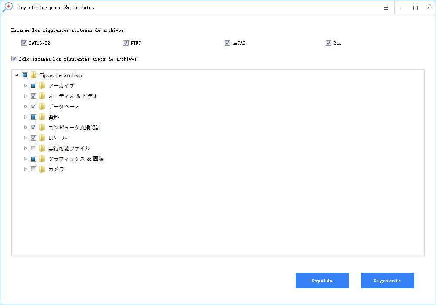Viewport: 436px width, 305px height.
Task: Expand the Eメール node
Action: click(25, 138)
